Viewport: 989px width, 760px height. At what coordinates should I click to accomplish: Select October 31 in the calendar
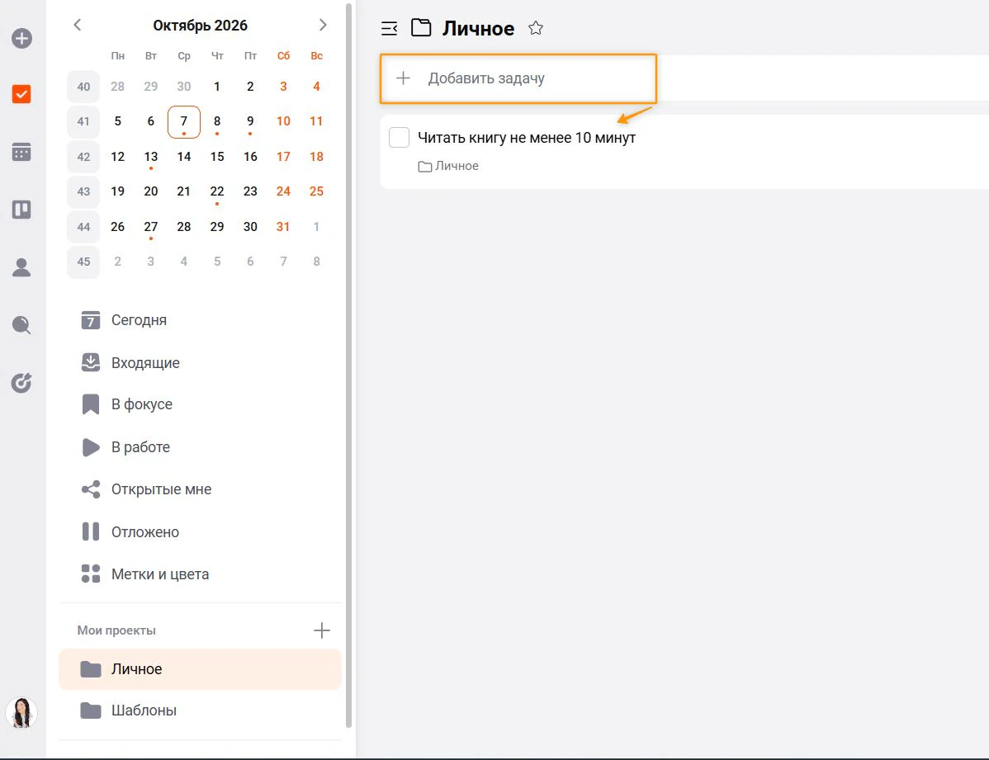point(283,227)
